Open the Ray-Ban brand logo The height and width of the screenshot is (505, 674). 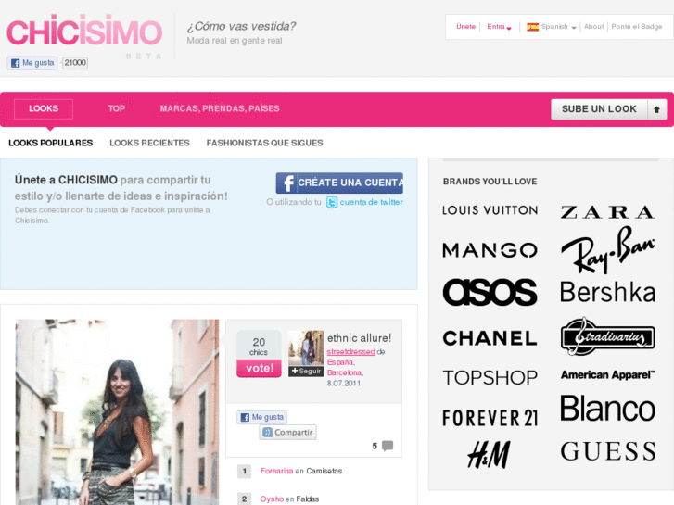click(x=608, y=250)
